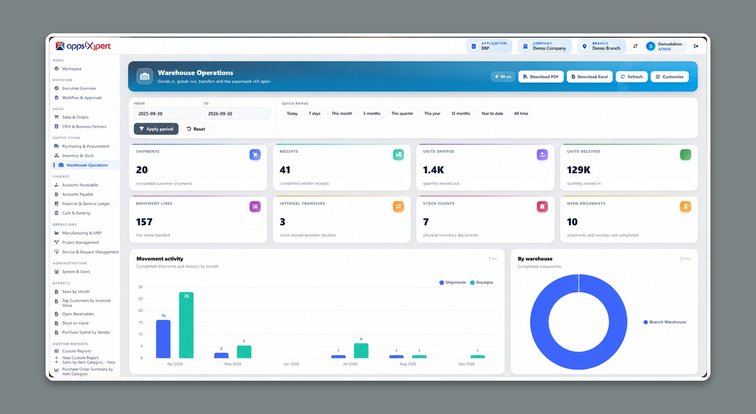Open Manufacturing & MRP section
Screen dimensions: 756x414
point(82,233)
